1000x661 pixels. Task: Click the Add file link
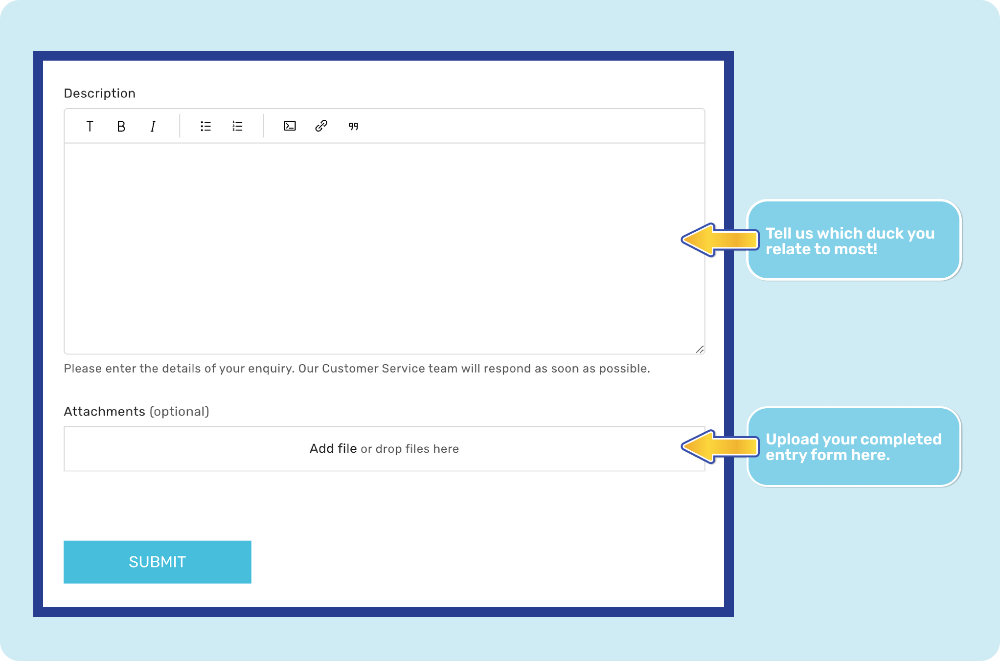click(x=333, y=448)
